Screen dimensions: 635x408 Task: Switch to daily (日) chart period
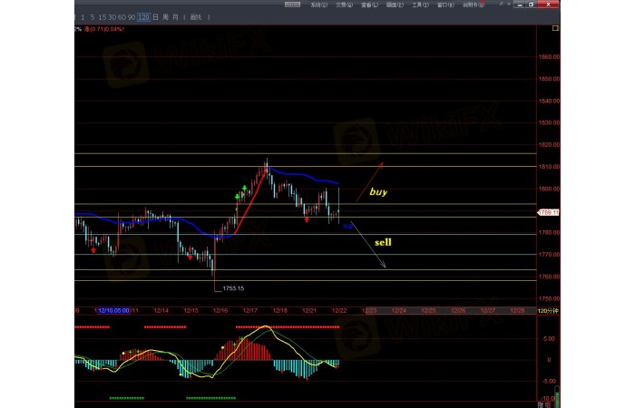pos(155,17)
